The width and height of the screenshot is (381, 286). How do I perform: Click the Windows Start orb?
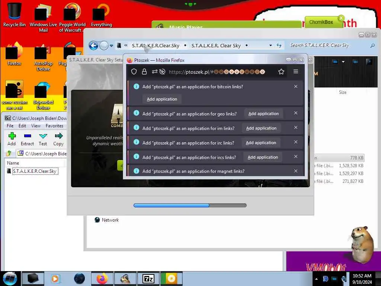coord(10,279)
